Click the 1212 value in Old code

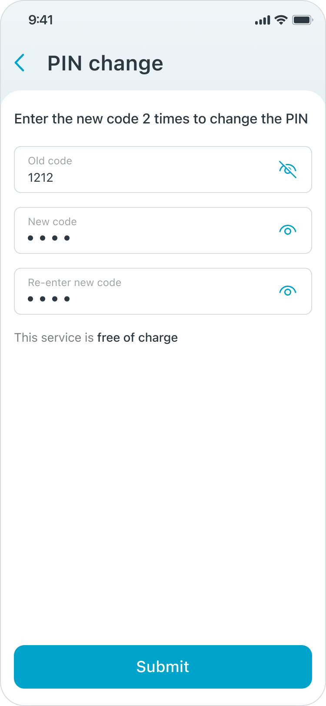click(x=40, y=177)
